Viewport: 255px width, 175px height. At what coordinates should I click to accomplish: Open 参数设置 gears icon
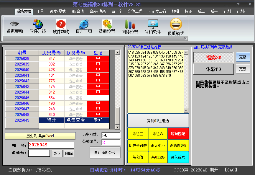[x=107, y=24]
